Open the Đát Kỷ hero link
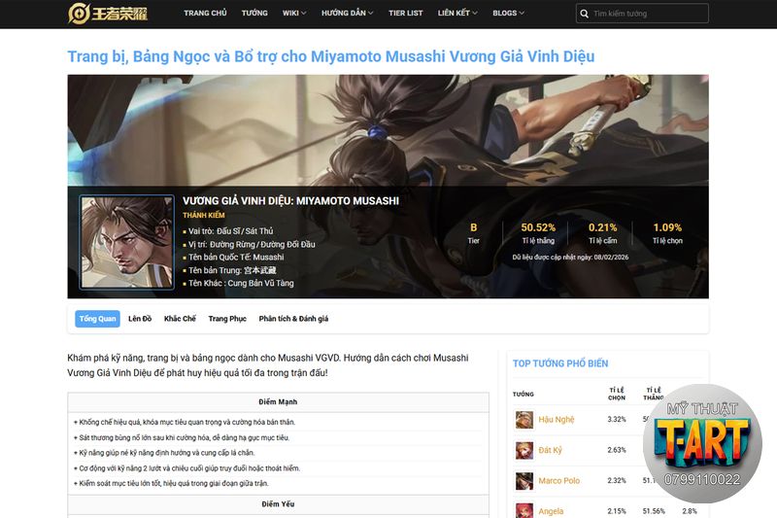777x518 pixels. pos(550,450)
